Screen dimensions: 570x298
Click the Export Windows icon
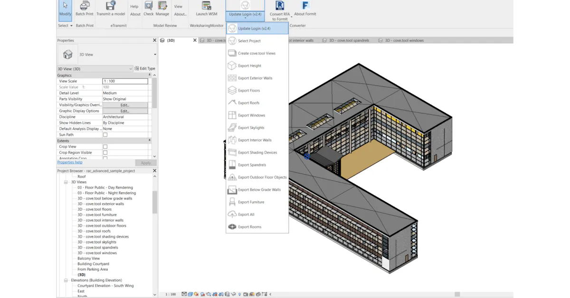232,115
